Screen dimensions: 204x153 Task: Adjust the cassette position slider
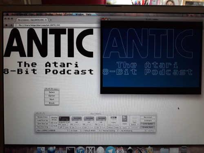113,125
